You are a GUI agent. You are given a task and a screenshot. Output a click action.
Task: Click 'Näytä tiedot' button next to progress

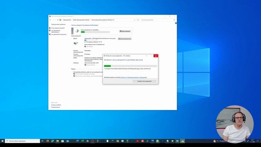125,31
